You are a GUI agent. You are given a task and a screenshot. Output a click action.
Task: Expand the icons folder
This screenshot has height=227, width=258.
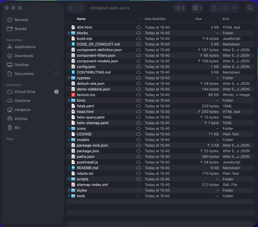69,128
